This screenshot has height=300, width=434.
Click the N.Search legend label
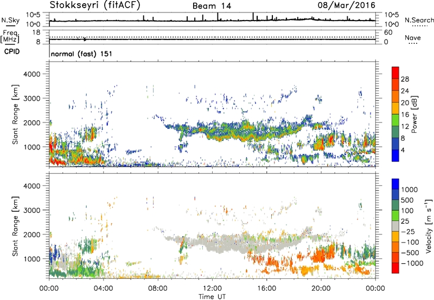(419, 20)
